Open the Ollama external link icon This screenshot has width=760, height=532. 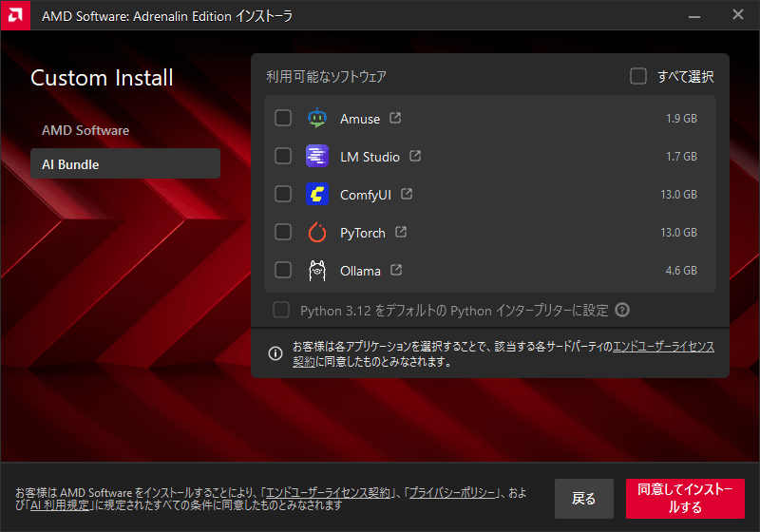pos(396,271)
